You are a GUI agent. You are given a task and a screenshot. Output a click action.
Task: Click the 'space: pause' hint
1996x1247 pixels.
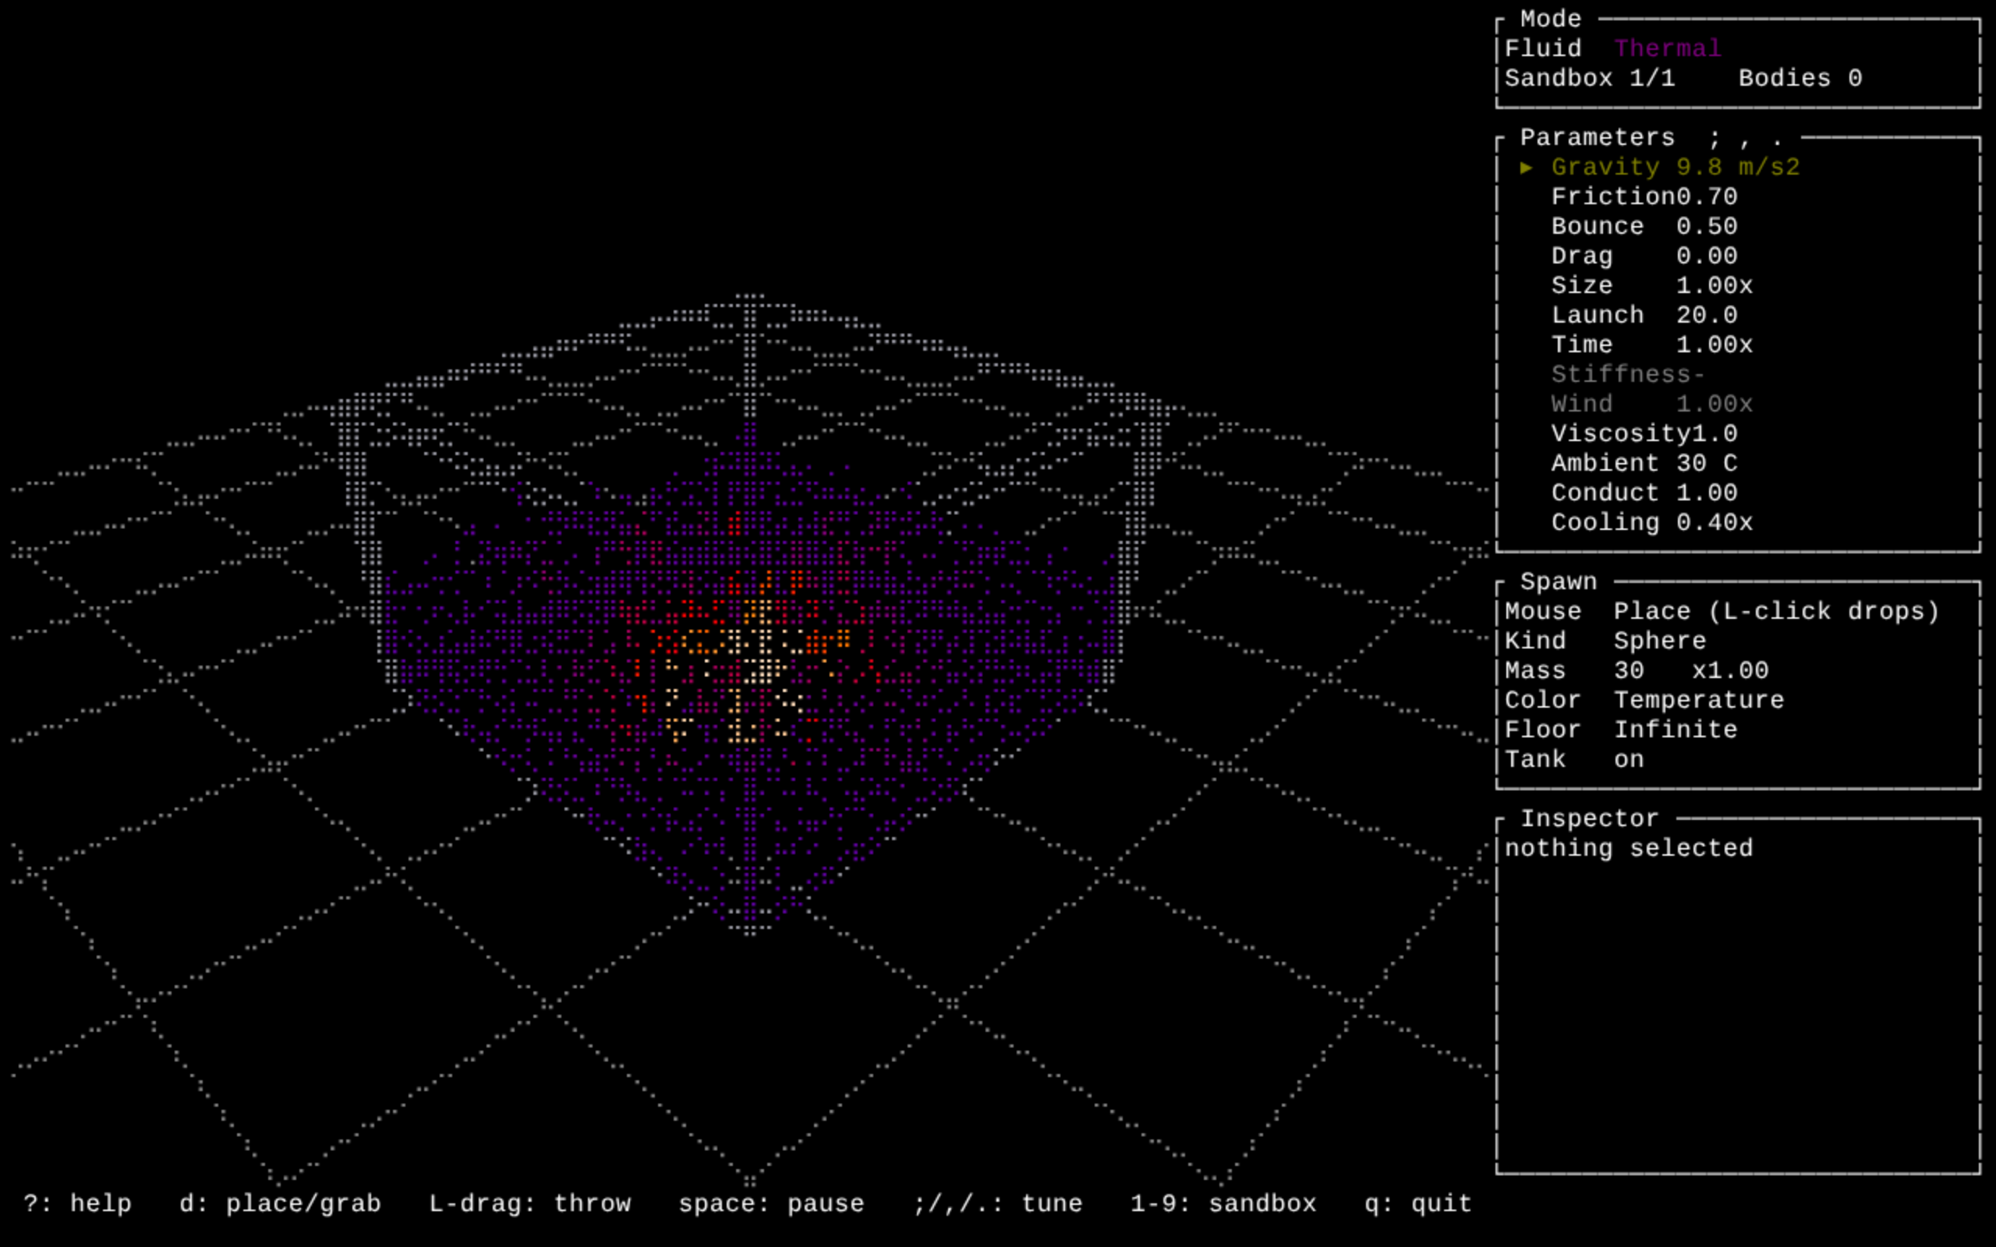pos(771,1204)
